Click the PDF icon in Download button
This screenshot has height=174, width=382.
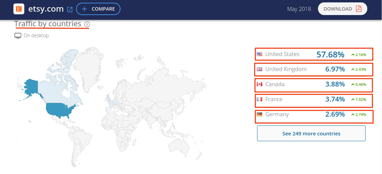359,9
